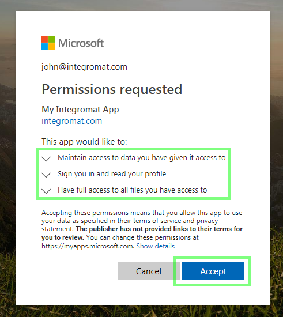
Task: Click the Microsoft wordmark text
Action: point(81,43)
